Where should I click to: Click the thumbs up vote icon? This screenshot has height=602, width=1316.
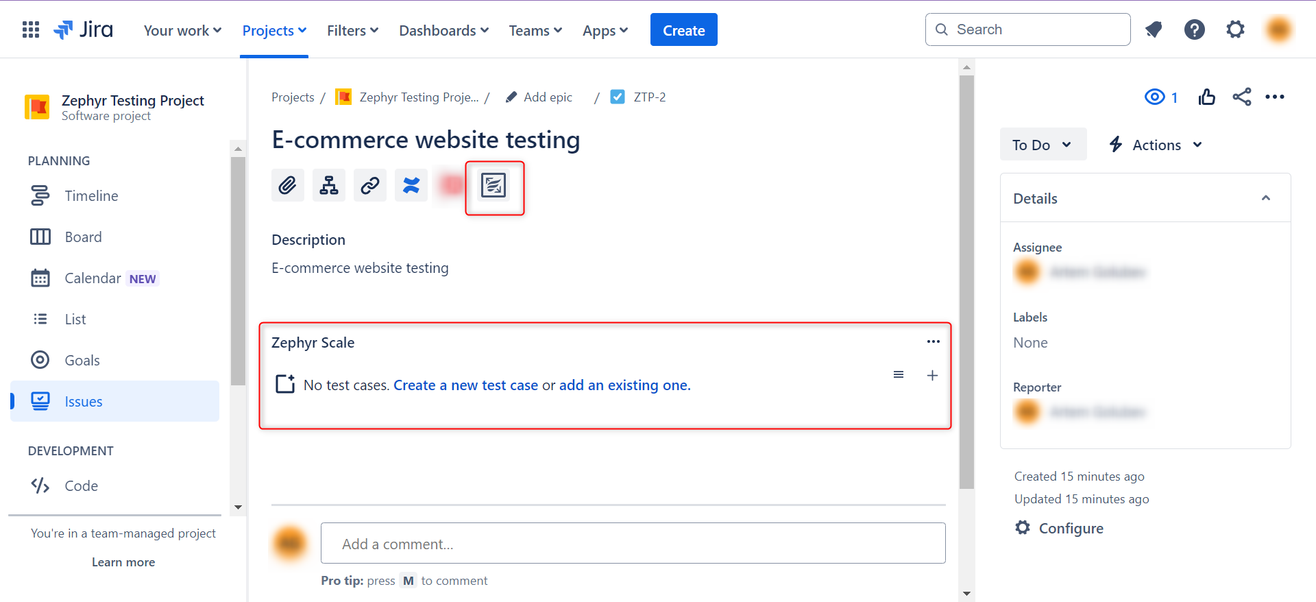tap(1207, 97)
